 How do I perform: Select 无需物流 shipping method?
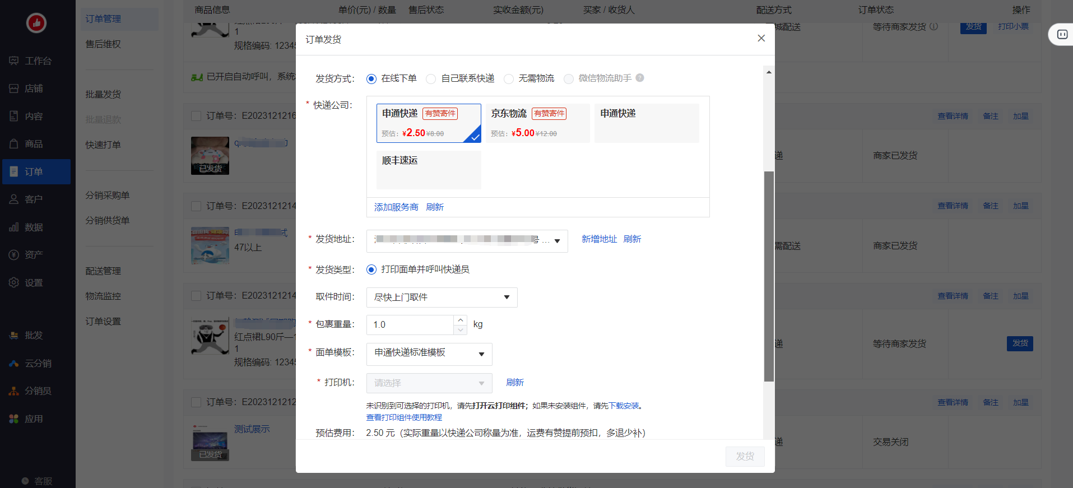coord(508,78)
